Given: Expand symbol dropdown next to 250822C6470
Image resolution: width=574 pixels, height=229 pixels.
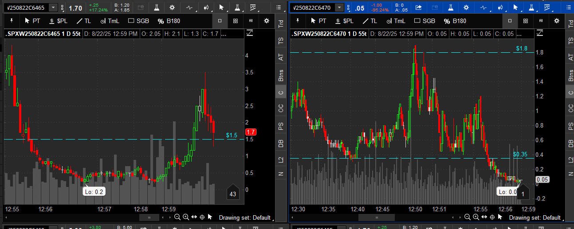Looking at the screenshot, I should pos(339,8).
